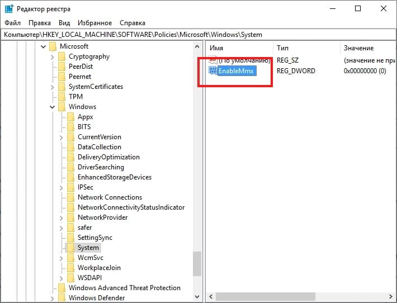The height and width of the screenshot is (303, 397).
Task: Select the DriverSearching folder icon
Action: (70, 167)
